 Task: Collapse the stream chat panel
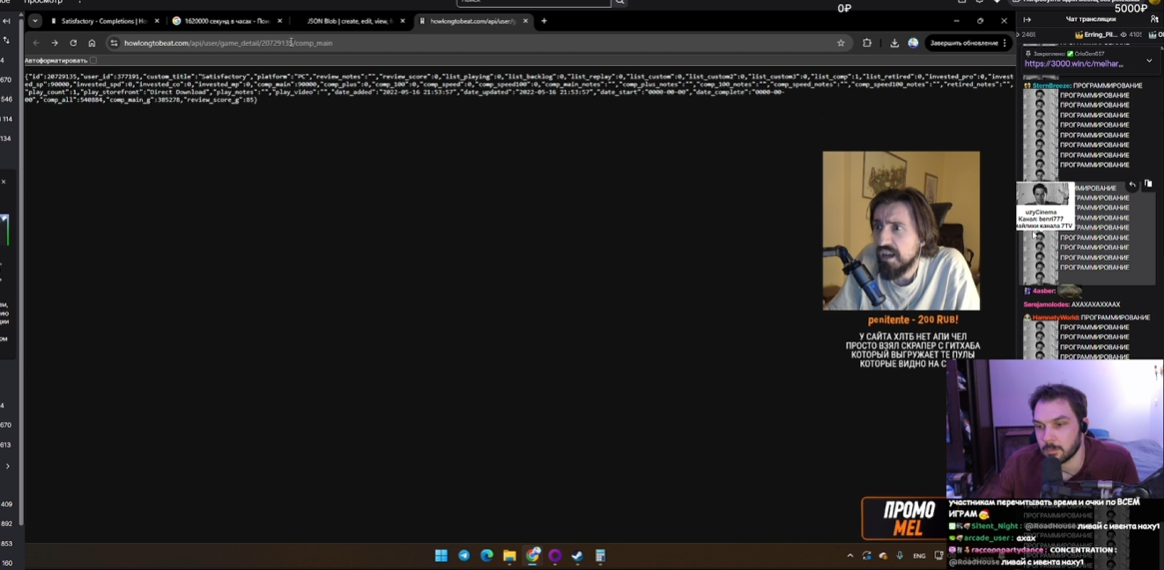coord(1027,19)
